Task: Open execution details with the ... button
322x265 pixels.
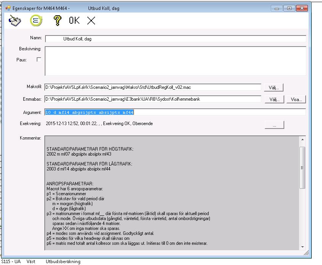Action: (x=274, y=125)
